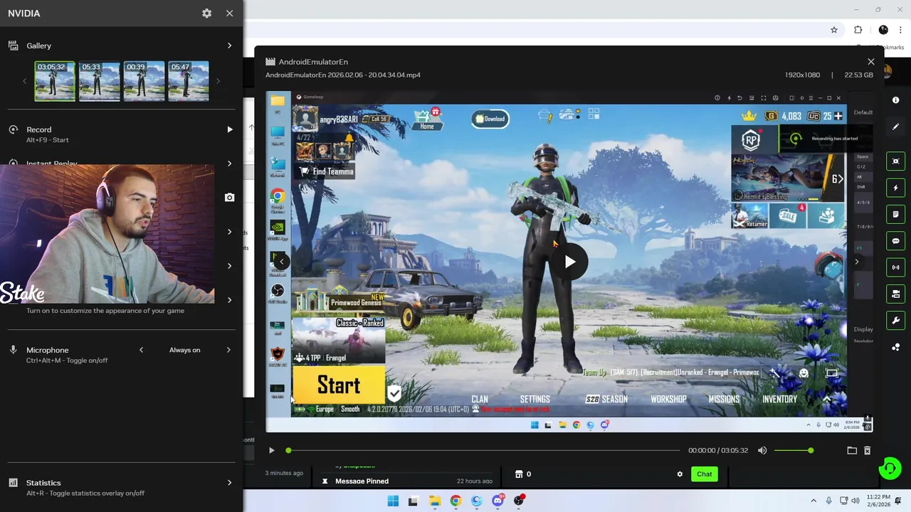Image resolution: width=911 pixels, height=512 pixels.
Task: Click the broadcast signal sidebar icon
Action: pos(896,267)
